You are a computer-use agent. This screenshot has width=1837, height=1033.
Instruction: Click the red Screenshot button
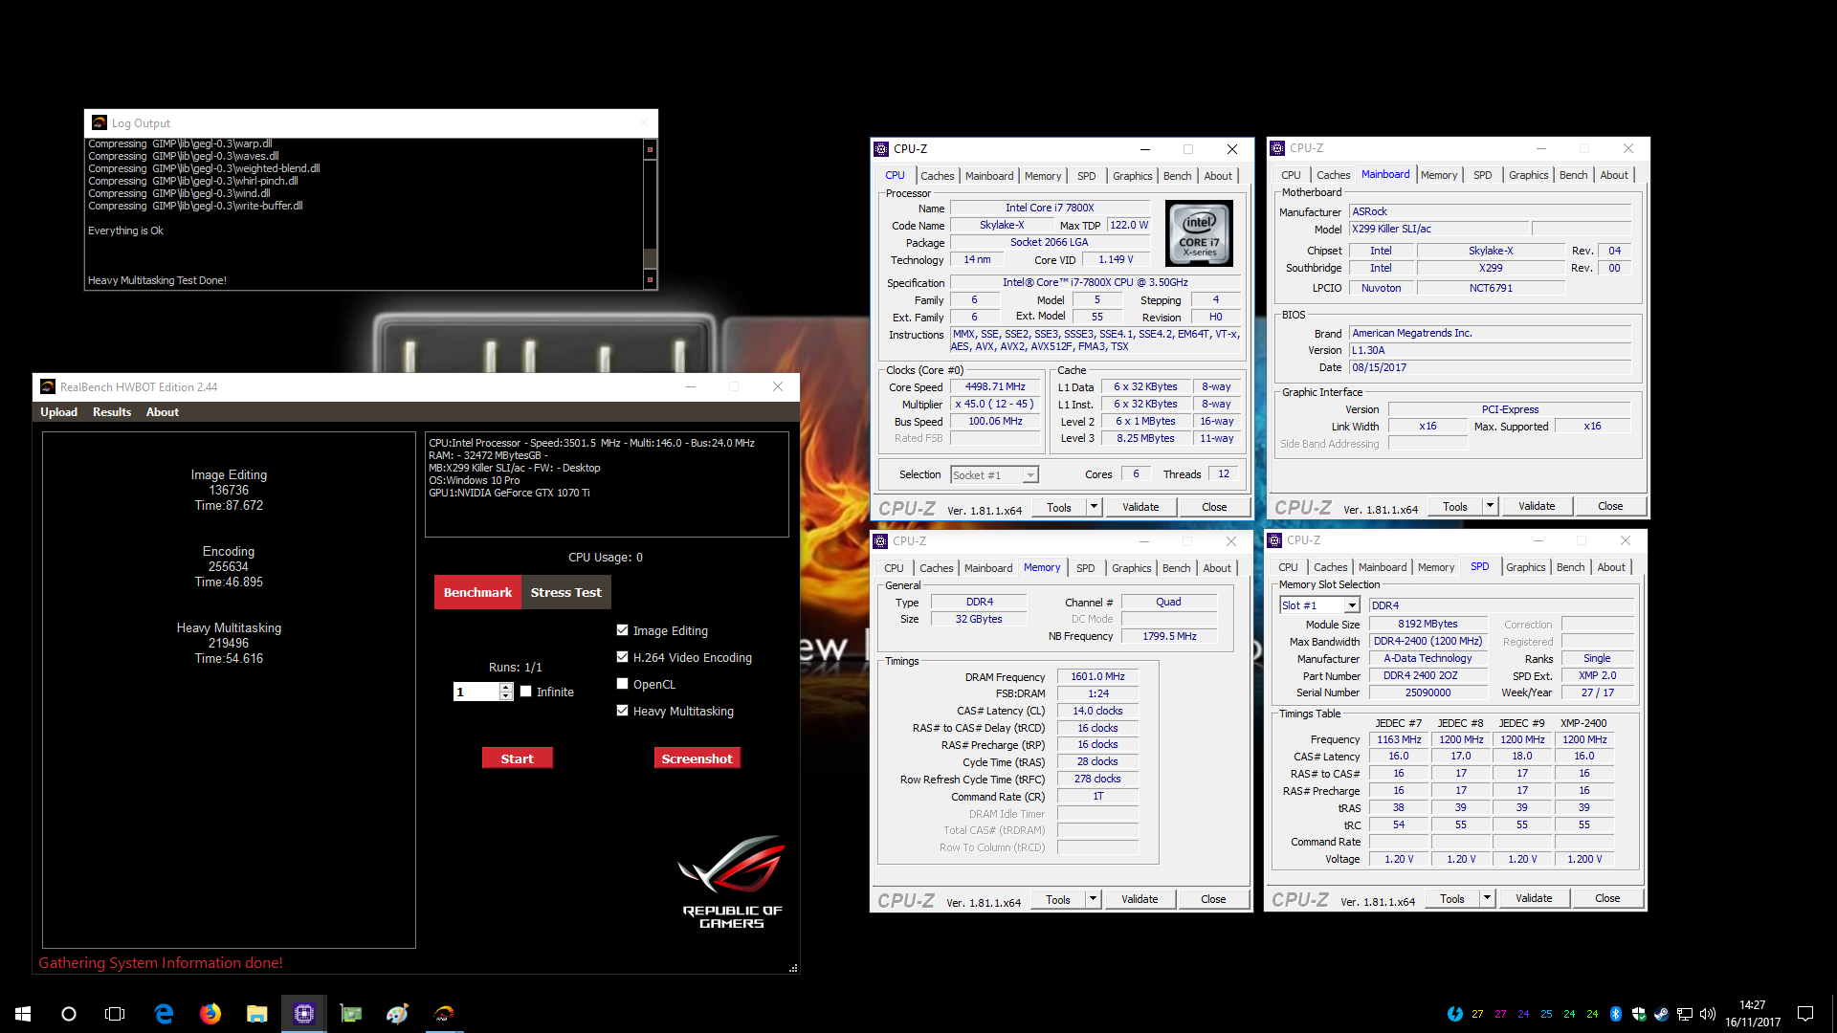pyautogui.click(x=697, y=758)
